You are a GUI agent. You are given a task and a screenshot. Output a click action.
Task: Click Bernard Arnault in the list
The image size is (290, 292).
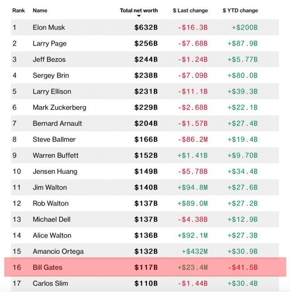coord(57,123)
